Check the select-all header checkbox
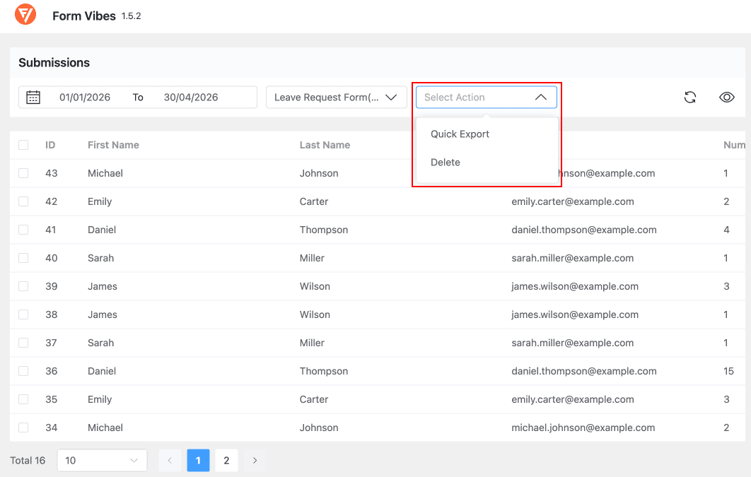The height and width of the screenshot is (477, 751). [23, 145]
